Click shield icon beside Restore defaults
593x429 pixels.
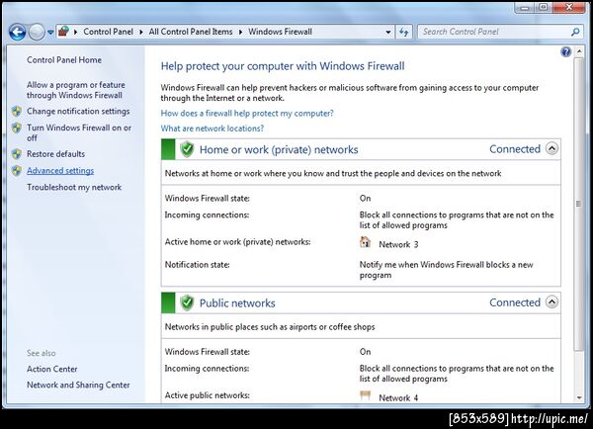click(17, 154)
